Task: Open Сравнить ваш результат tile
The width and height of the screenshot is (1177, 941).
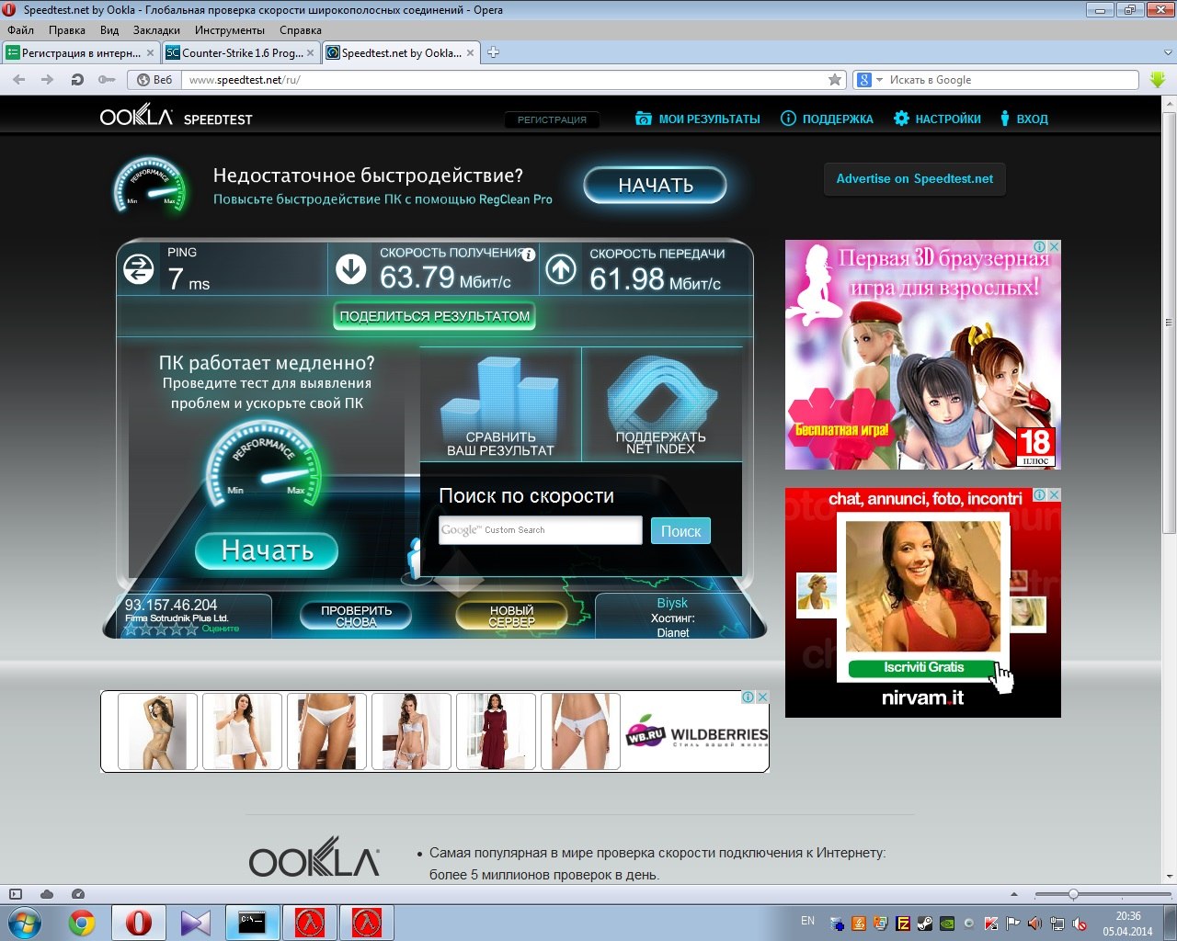Action: (x=500, y=404)
